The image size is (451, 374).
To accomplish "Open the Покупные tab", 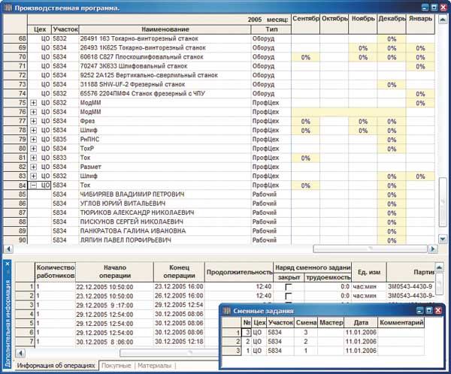I will [117, 366].
